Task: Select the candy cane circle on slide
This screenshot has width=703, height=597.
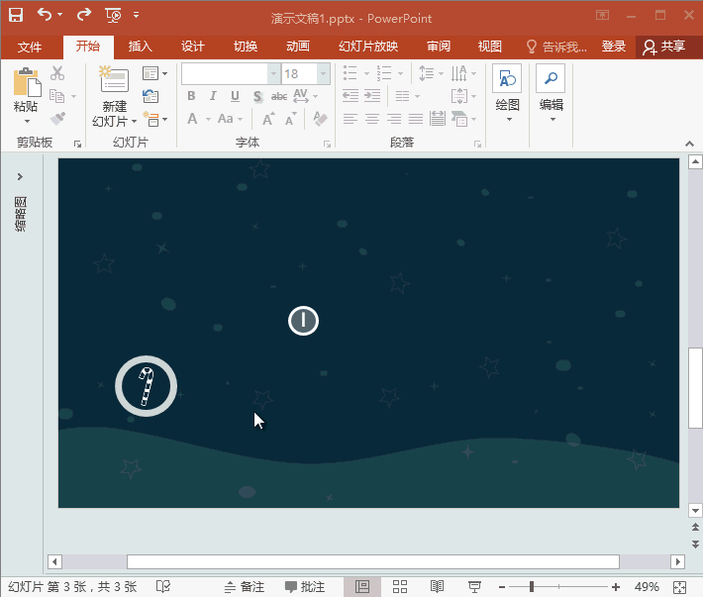Action: (x=146, y=385)
